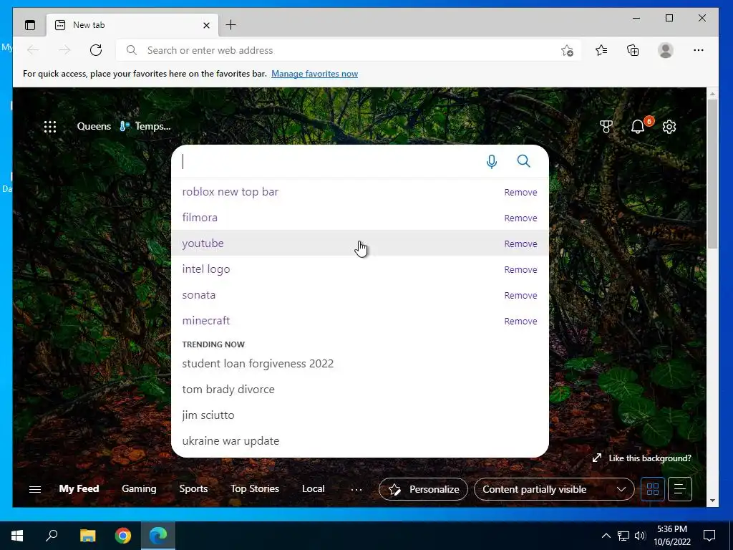Switch feed to grid view
Viewport: 733px width, 550px height.
pos(653,489)
